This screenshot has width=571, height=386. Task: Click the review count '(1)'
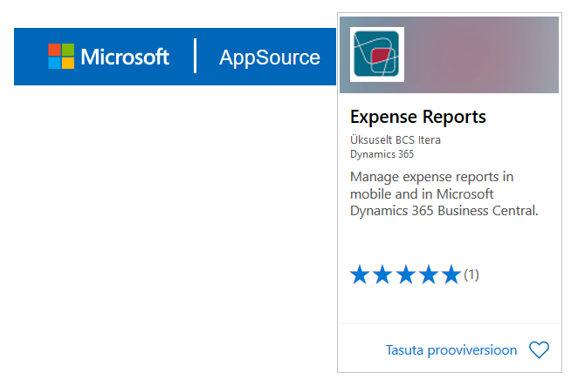click(x=471, y=274)
